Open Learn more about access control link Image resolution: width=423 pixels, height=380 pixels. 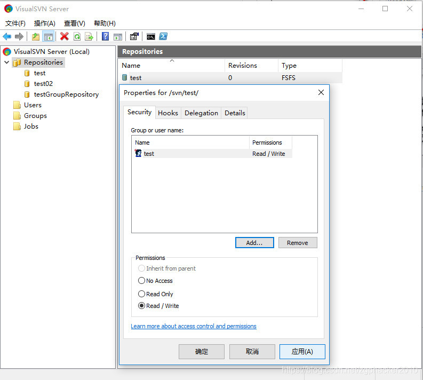coord(194,326)
